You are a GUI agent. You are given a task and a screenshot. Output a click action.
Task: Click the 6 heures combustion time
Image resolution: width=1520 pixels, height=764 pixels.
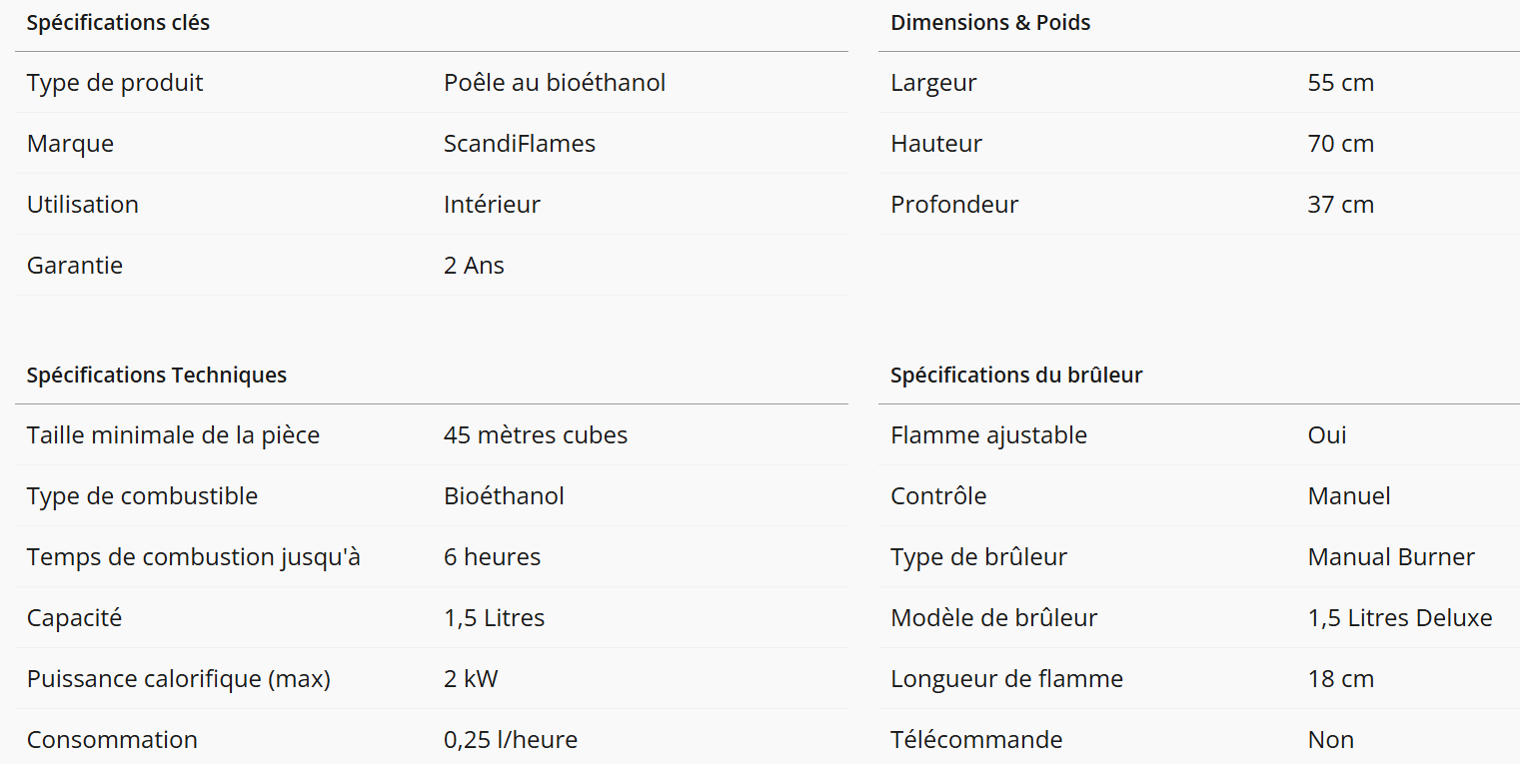pos(492,557)
